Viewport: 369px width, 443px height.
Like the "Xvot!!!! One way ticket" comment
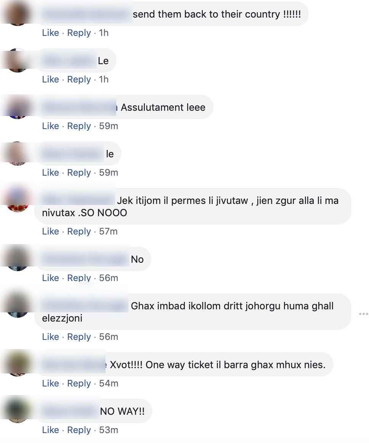50,383
